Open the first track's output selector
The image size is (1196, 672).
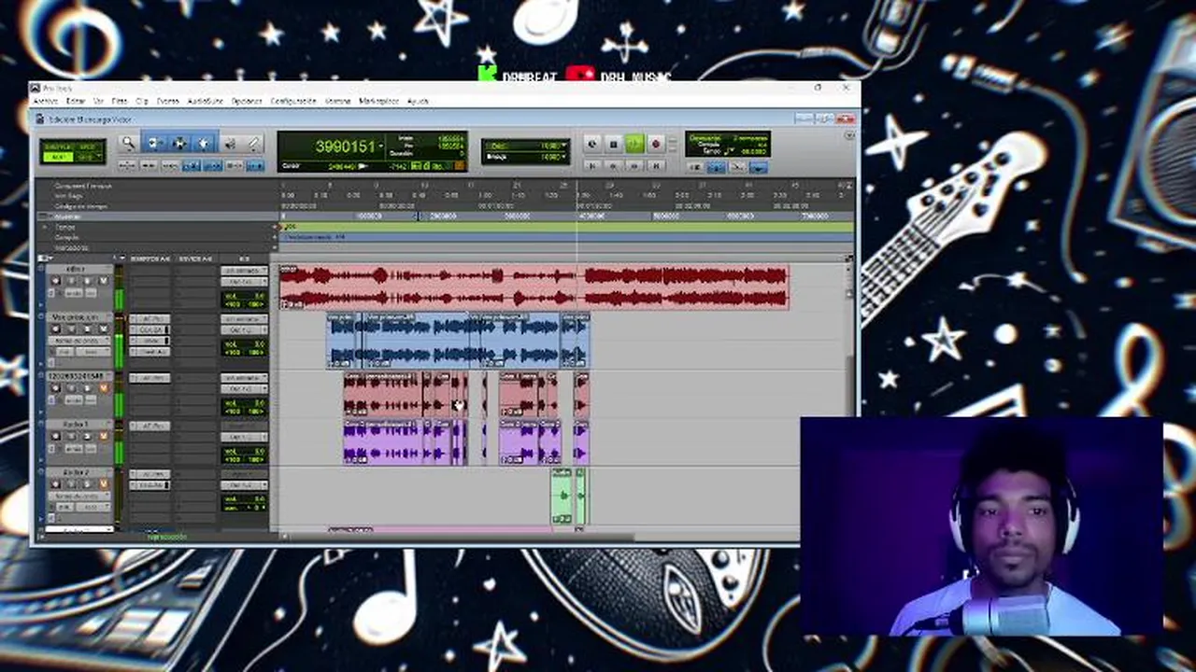[x=244, y=282]
